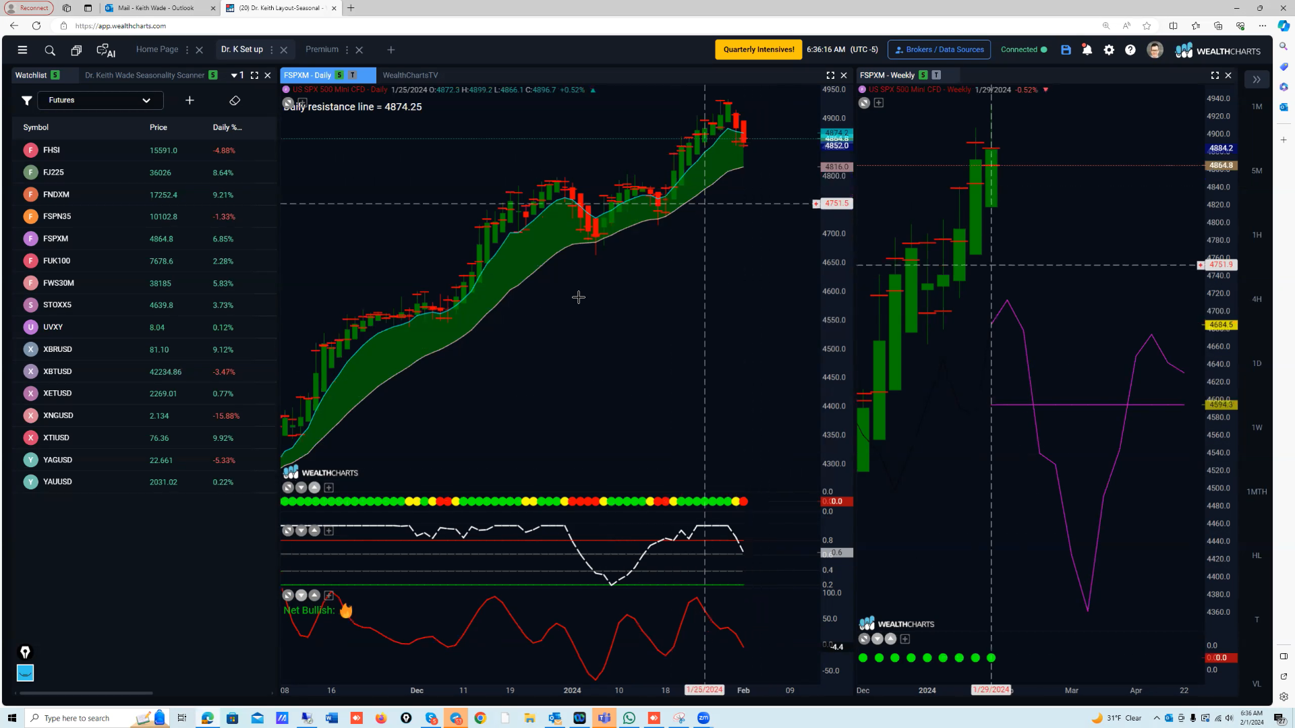Screen dimensions: 1295x728
Task: Toggle the S badge on FSPXM Daily tab
Action: tap(339, 75)
